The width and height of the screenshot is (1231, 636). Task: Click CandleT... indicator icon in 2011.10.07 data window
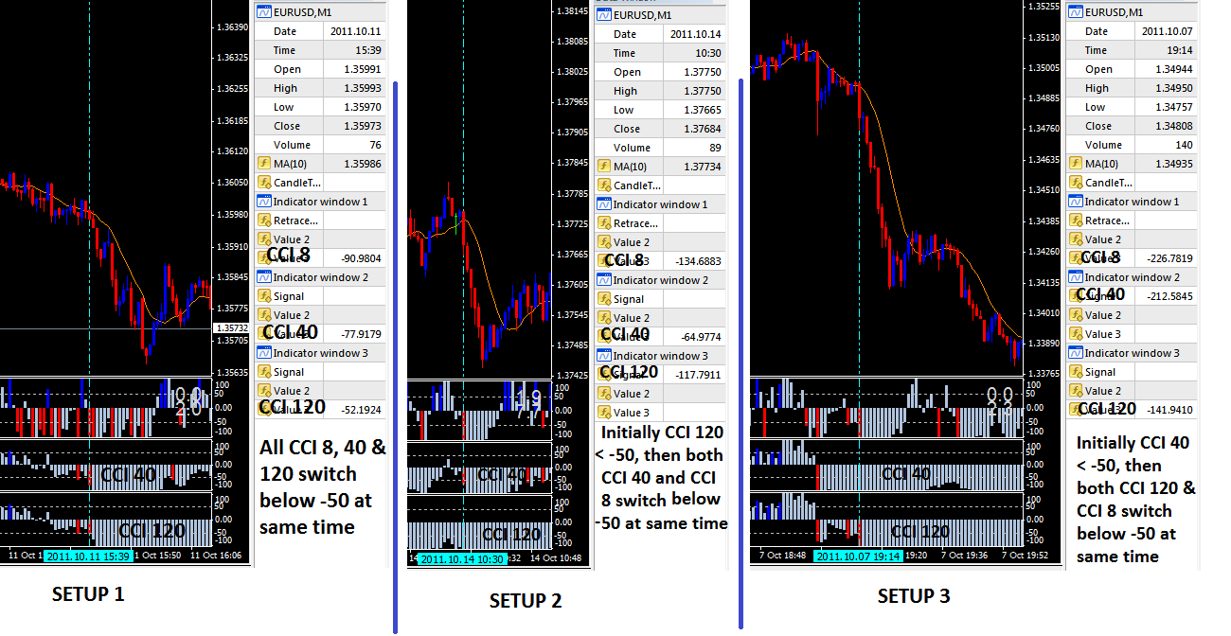pyautogui.click(x=1075, y=183)
